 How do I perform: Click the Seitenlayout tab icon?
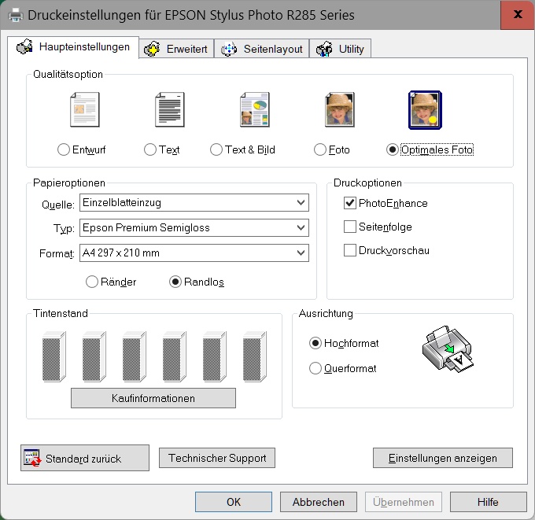pos(229,49)
